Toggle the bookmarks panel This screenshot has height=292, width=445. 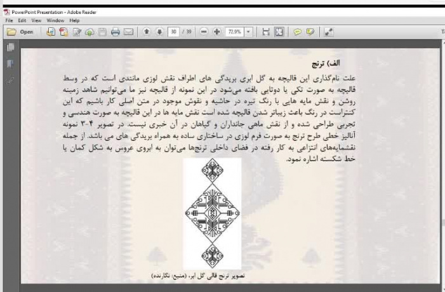[x=10, y=63]
